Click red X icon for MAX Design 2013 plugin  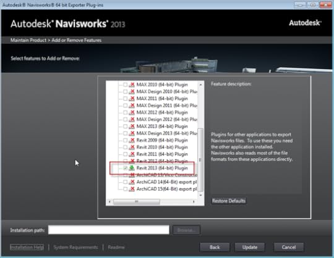point(132,133)
